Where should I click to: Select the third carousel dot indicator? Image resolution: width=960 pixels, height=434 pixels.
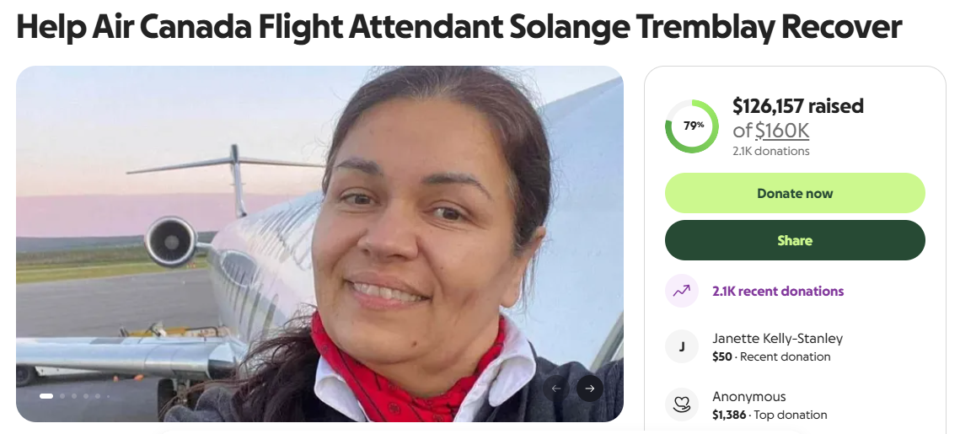74,396
